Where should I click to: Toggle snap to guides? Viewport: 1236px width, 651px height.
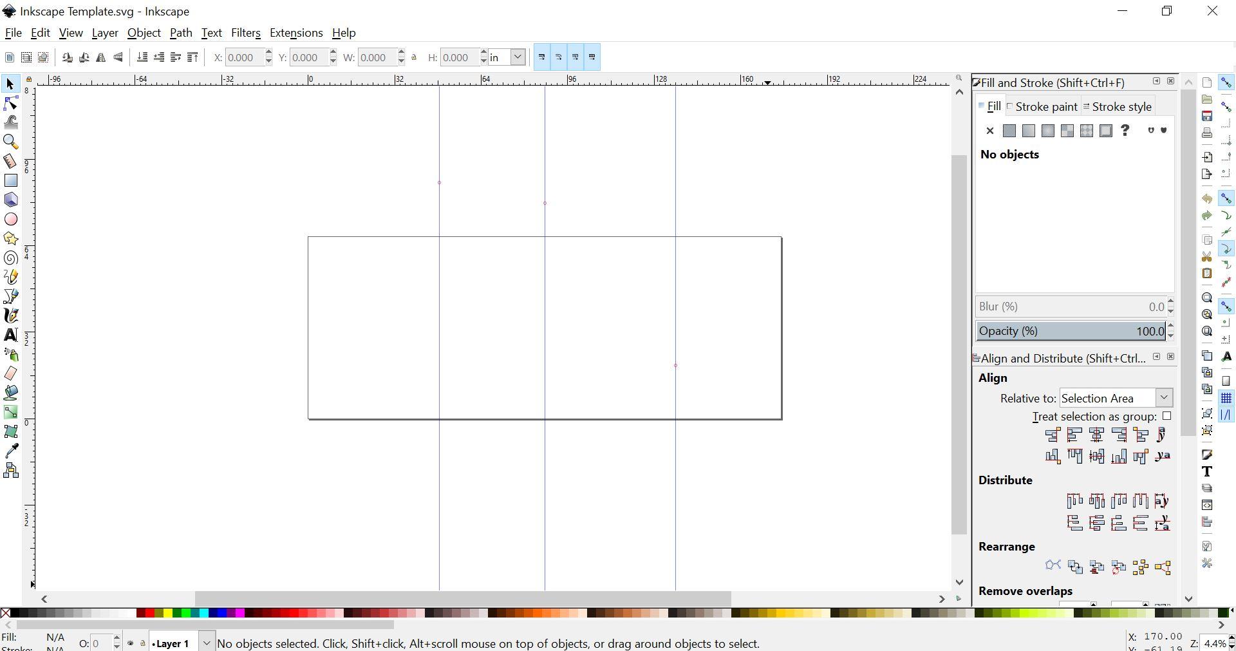coord(1226,415)
